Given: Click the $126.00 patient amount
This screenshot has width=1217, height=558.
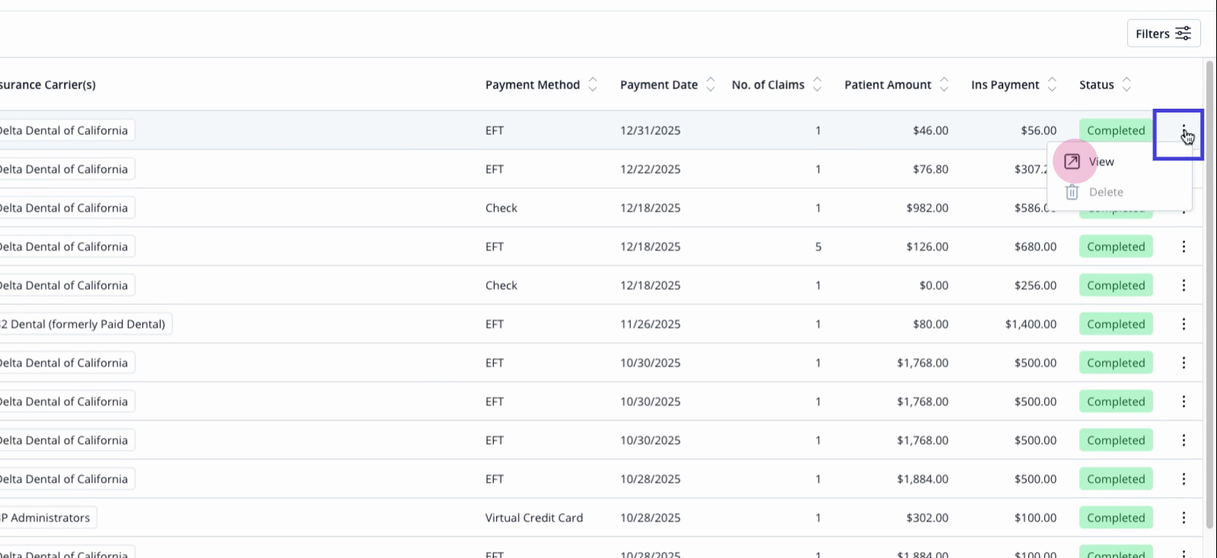Looking at the screenshot, I should coord(927,246).
